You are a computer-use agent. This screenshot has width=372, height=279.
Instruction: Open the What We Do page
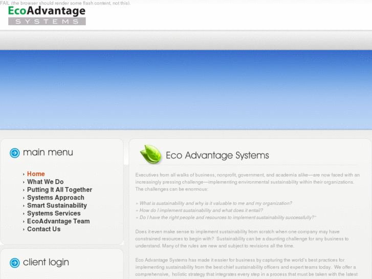pyautogui.click(x=46, y=182)
